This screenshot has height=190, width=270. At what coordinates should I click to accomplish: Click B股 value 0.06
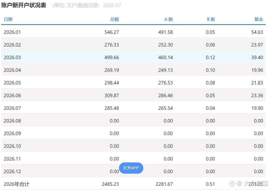[x=210, y=45]
